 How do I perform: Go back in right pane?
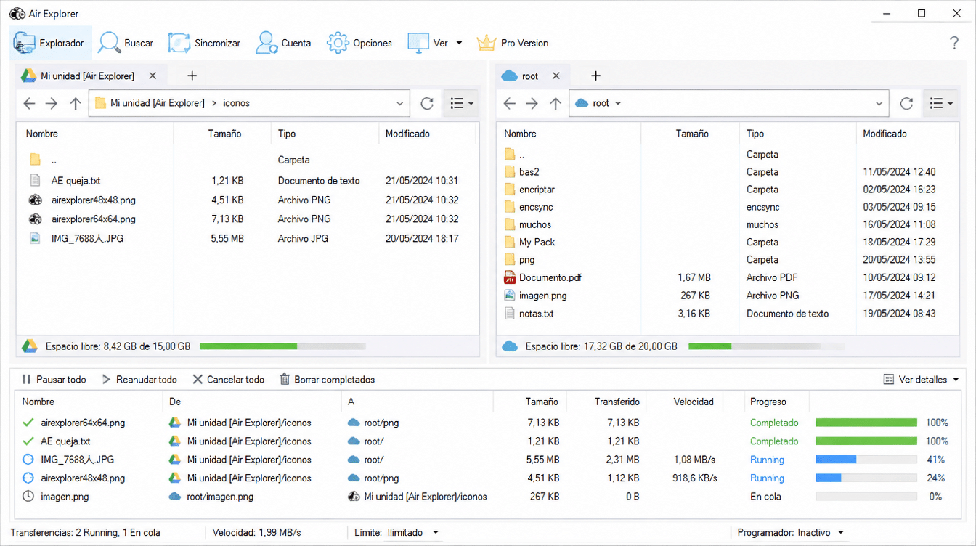click(510, 103)
